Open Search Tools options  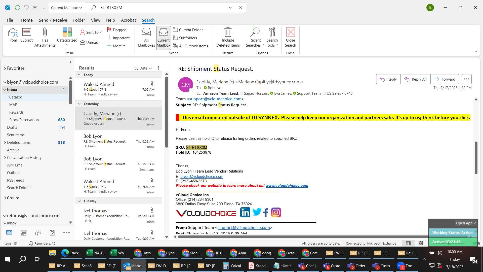pyautogui.click(x=272, y=38)
